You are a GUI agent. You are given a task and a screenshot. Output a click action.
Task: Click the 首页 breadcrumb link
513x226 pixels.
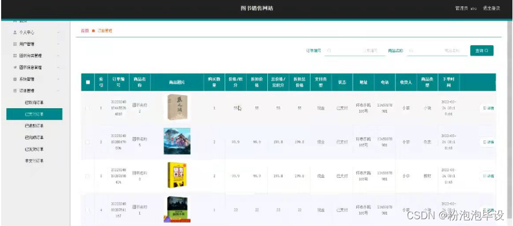[x=85, y=31]
